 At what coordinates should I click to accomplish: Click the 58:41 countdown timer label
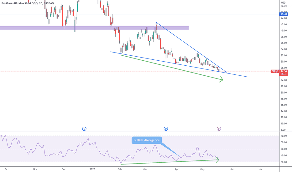pyautogui.click(x=284, y=74)
